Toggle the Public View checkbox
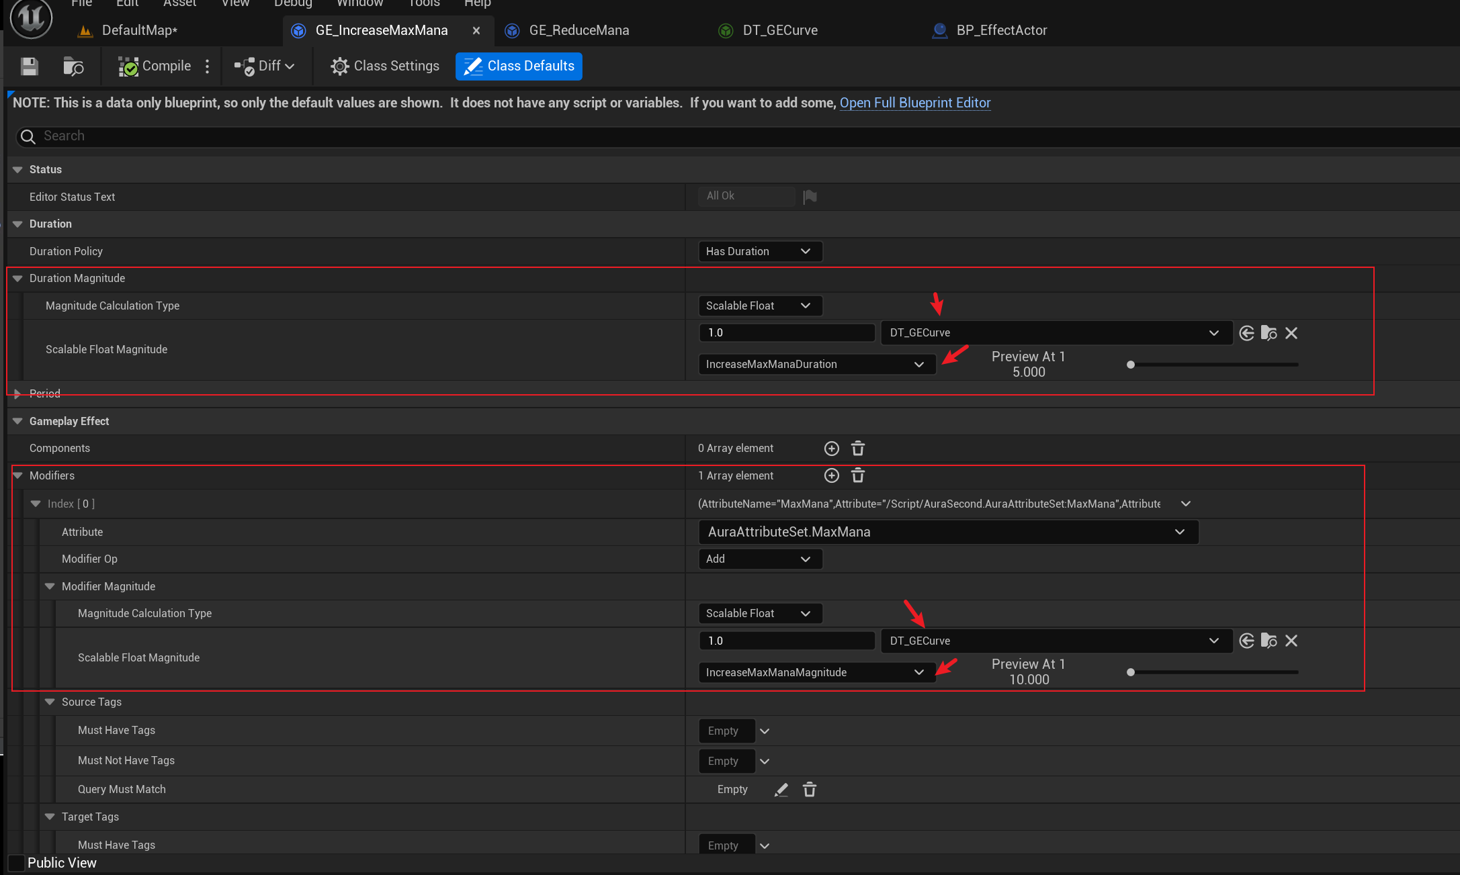Viewport: 1460px width, 875px height. tap(16, 863)
